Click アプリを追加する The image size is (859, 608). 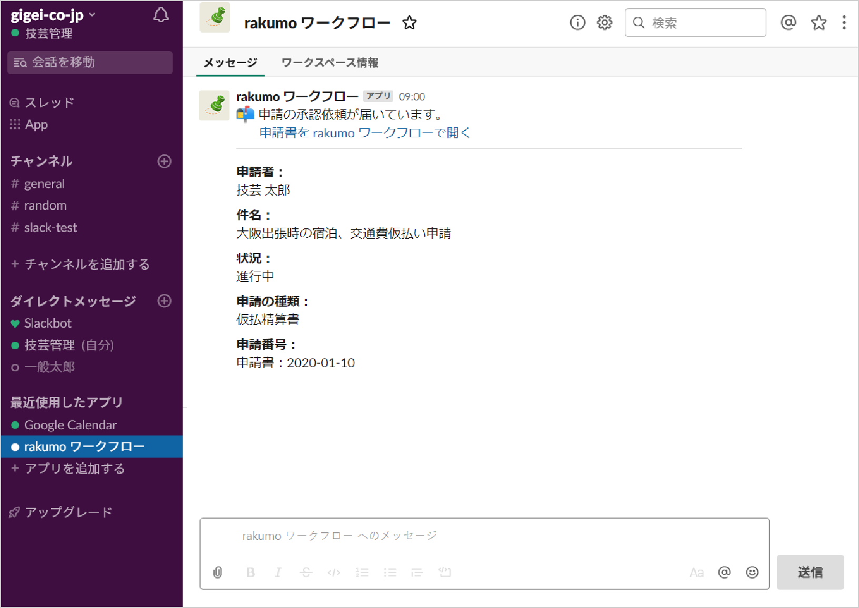click(x=68, y=469)
